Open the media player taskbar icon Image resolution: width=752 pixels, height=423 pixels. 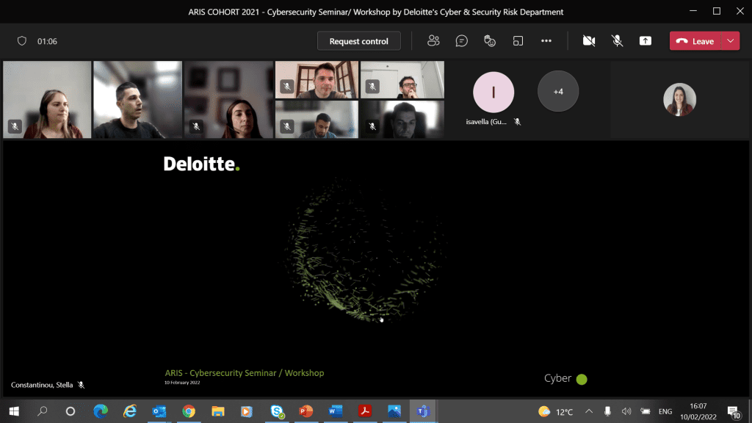[x=247, y=411]
